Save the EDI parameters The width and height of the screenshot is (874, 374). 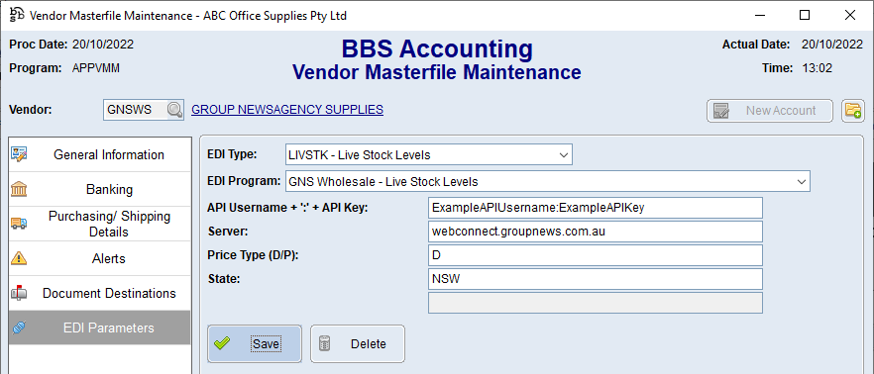[x=255, y=344]
